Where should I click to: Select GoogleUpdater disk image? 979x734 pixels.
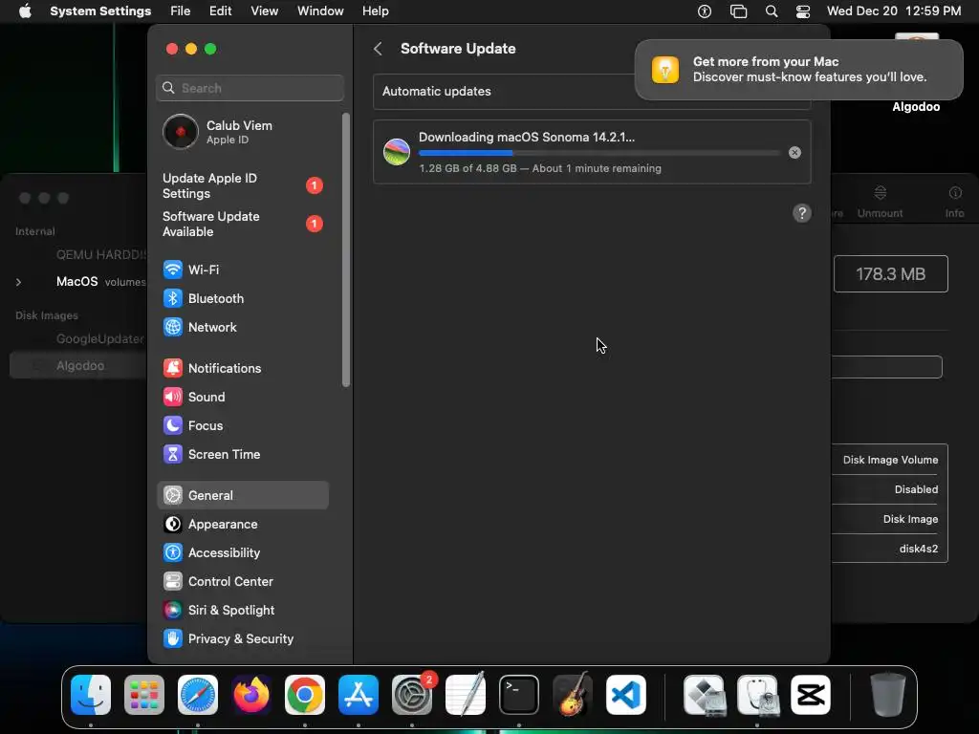tap(99, 339)
